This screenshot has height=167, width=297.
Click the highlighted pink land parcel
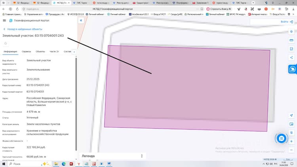187,88
